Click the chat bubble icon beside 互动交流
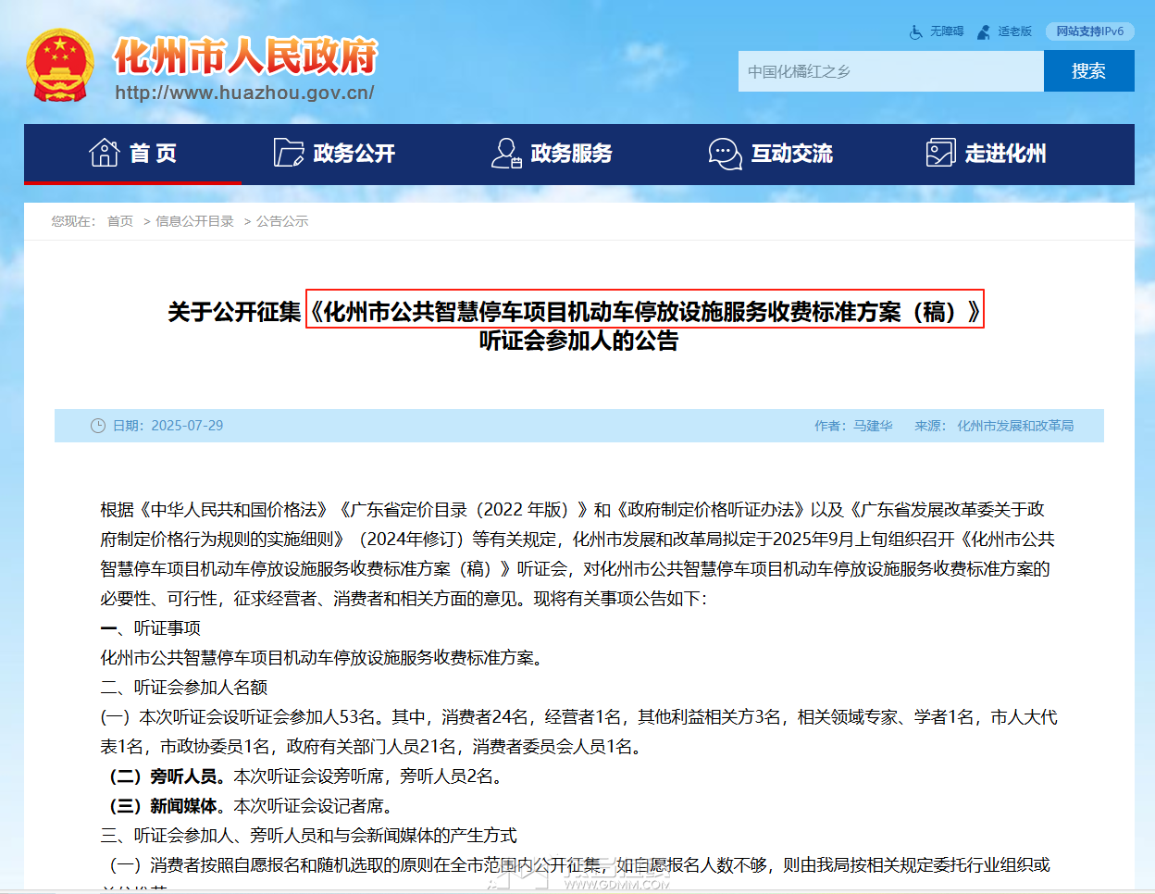1155x894 pixels. [725, 154]
